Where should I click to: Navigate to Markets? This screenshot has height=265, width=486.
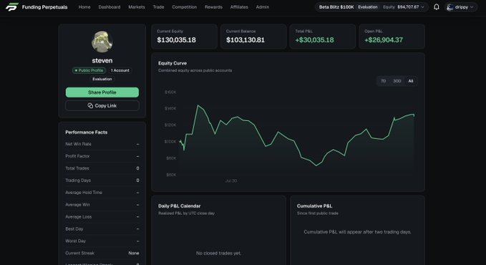[x=137, y=7]
